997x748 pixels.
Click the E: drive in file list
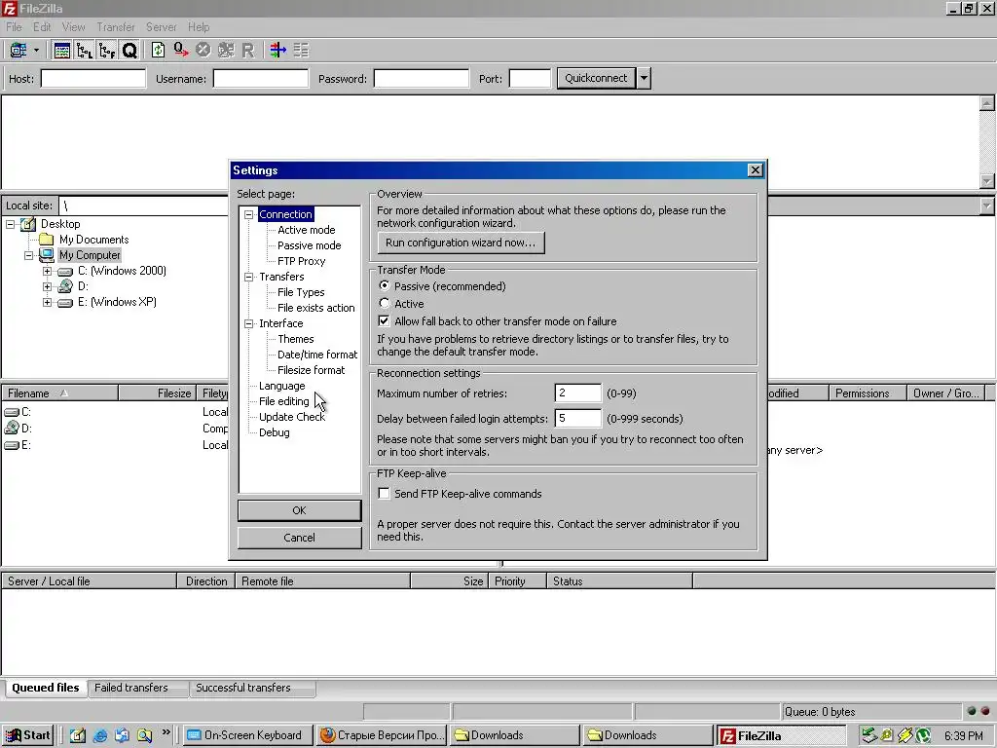click(12, 445)
